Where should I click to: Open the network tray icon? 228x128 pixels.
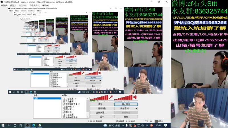tap(139, 125)
